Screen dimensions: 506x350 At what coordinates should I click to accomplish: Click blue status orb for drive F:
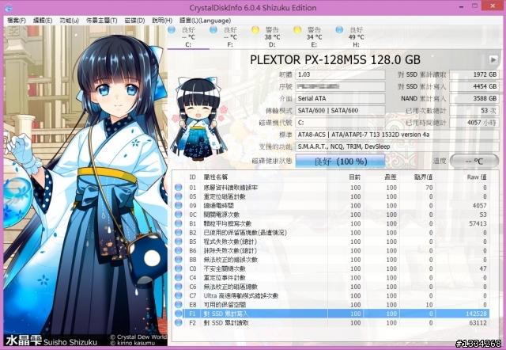(x=213, y=30)
